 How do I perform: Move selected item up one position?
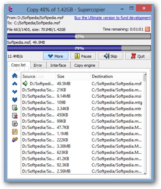click(15, 84)
